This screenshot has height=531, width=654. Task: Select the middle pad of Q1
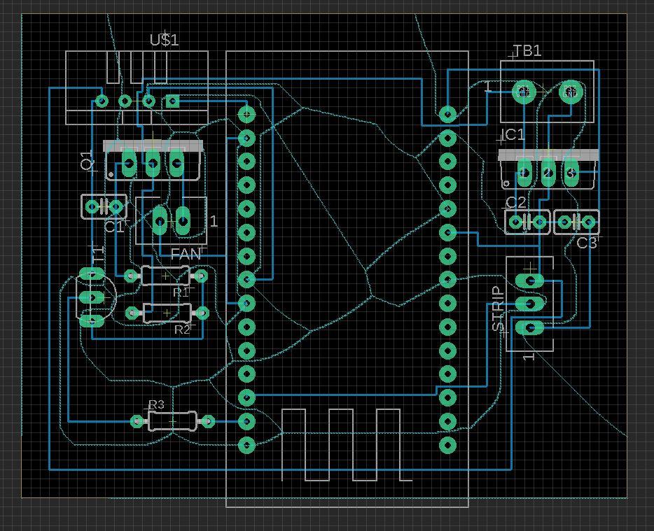152,164
